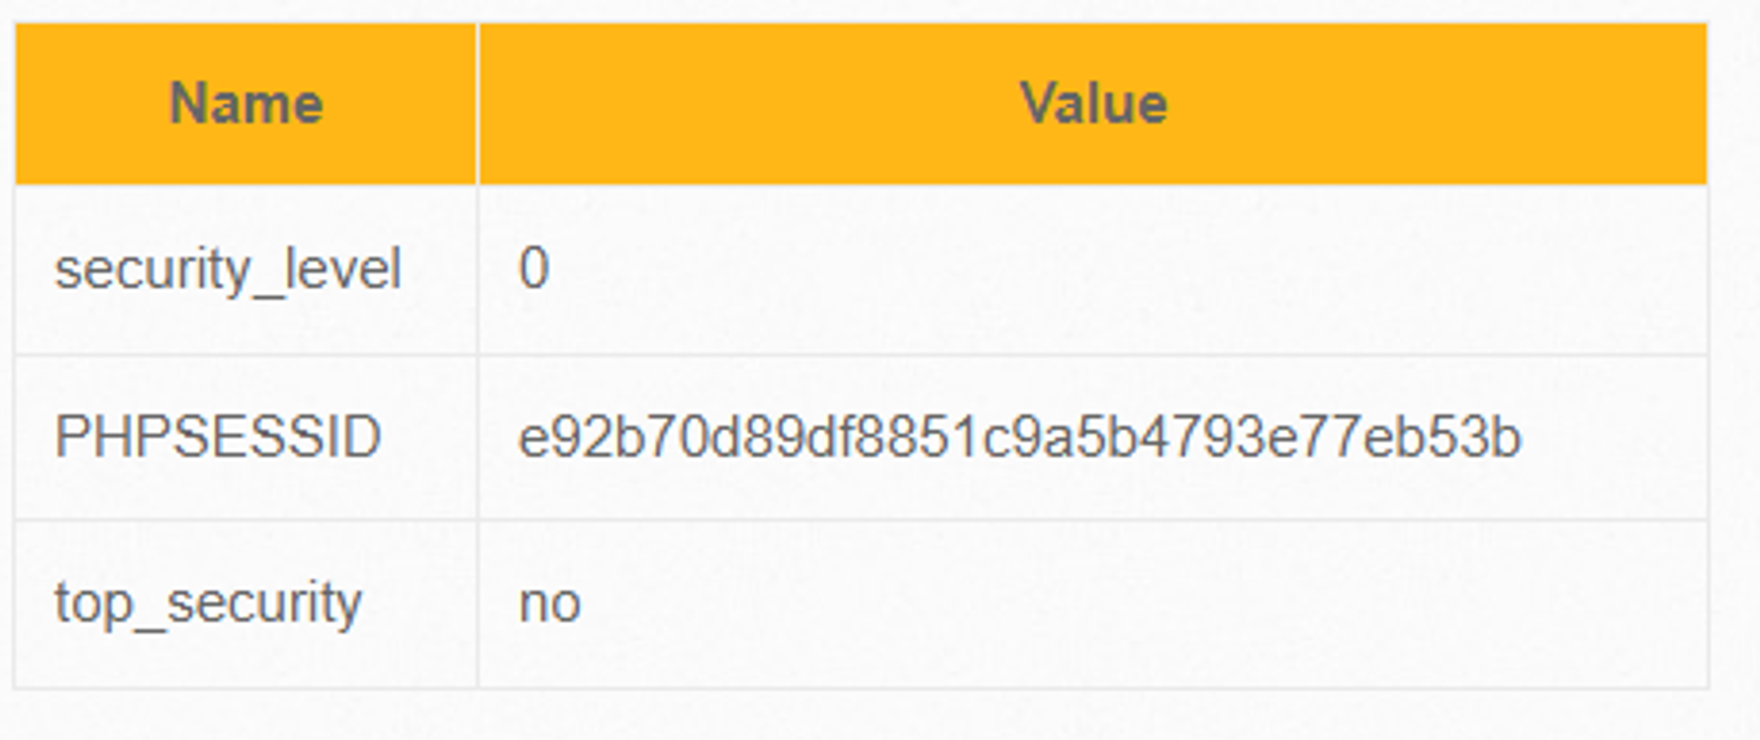1760x740 pixels.
Task: Click the security_level value 0
Action: click(x=534, y=268)
